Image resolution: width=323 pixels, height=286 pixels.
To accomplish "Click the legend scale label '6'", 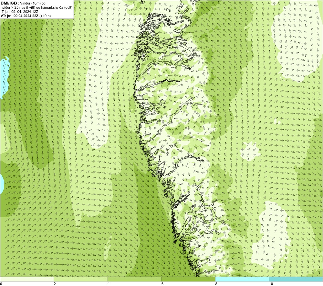I will coord(162,284).
